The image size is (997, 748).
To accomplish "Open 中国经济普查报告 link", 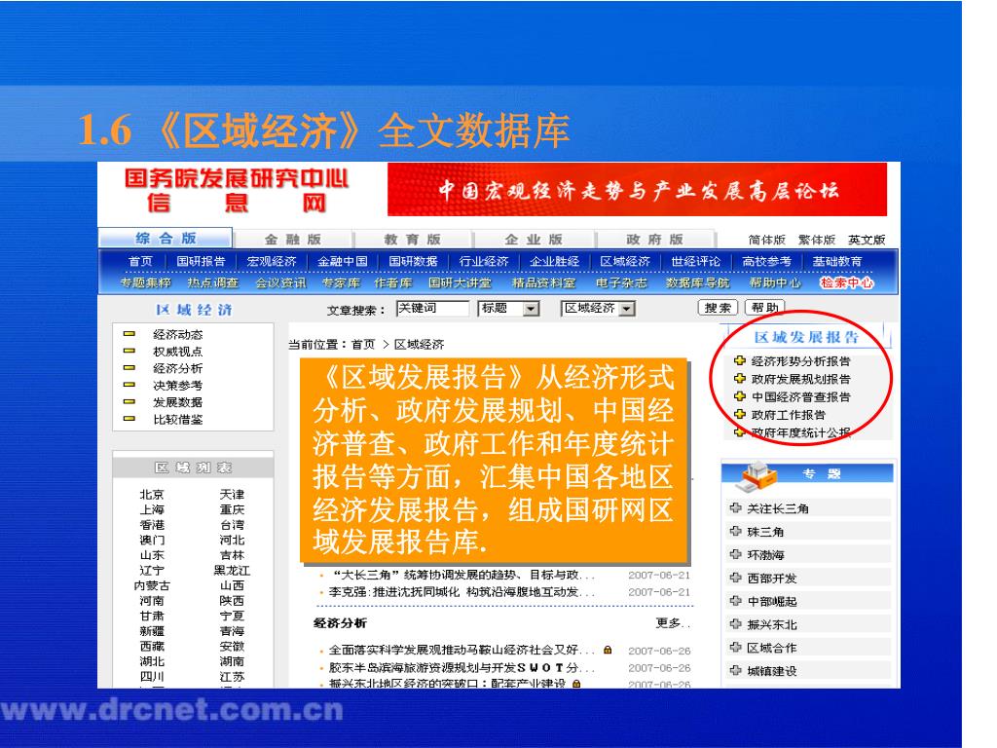I will [x=801, y=397].
